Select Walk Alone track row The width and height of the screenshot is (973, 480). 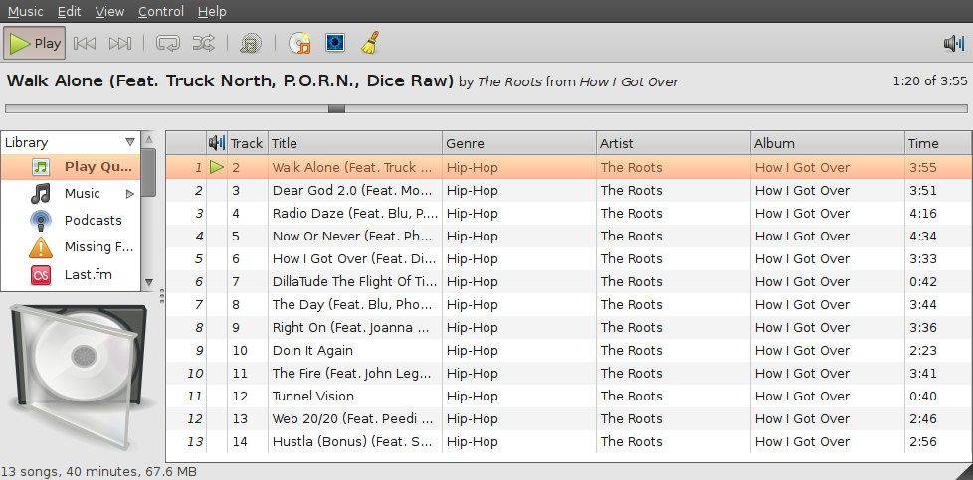[568, 167]
